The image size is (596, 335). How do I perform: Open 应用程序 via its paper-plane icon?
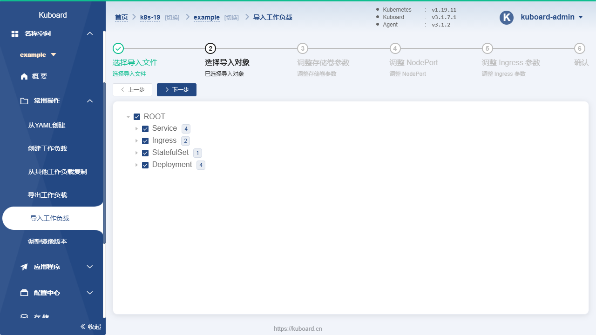click(24, 267)
